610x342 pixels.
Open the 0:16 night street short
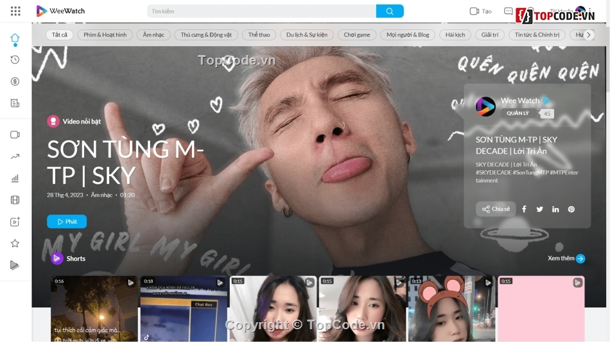point(94,309)
